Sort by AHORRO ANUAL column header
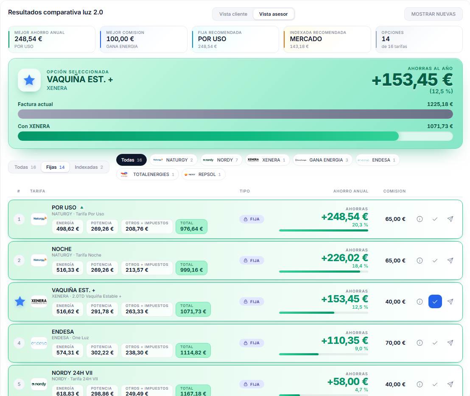Screen dimensions: 470x396 coord(351,191)
